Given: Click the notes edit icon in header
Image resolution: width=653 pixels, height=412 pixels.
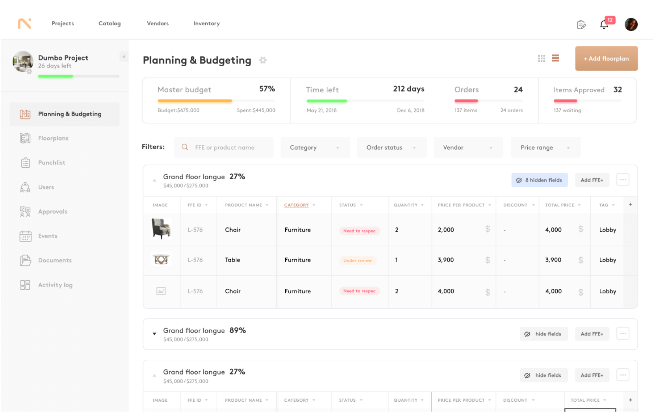Looking at the screenshot, I should 581,24.
